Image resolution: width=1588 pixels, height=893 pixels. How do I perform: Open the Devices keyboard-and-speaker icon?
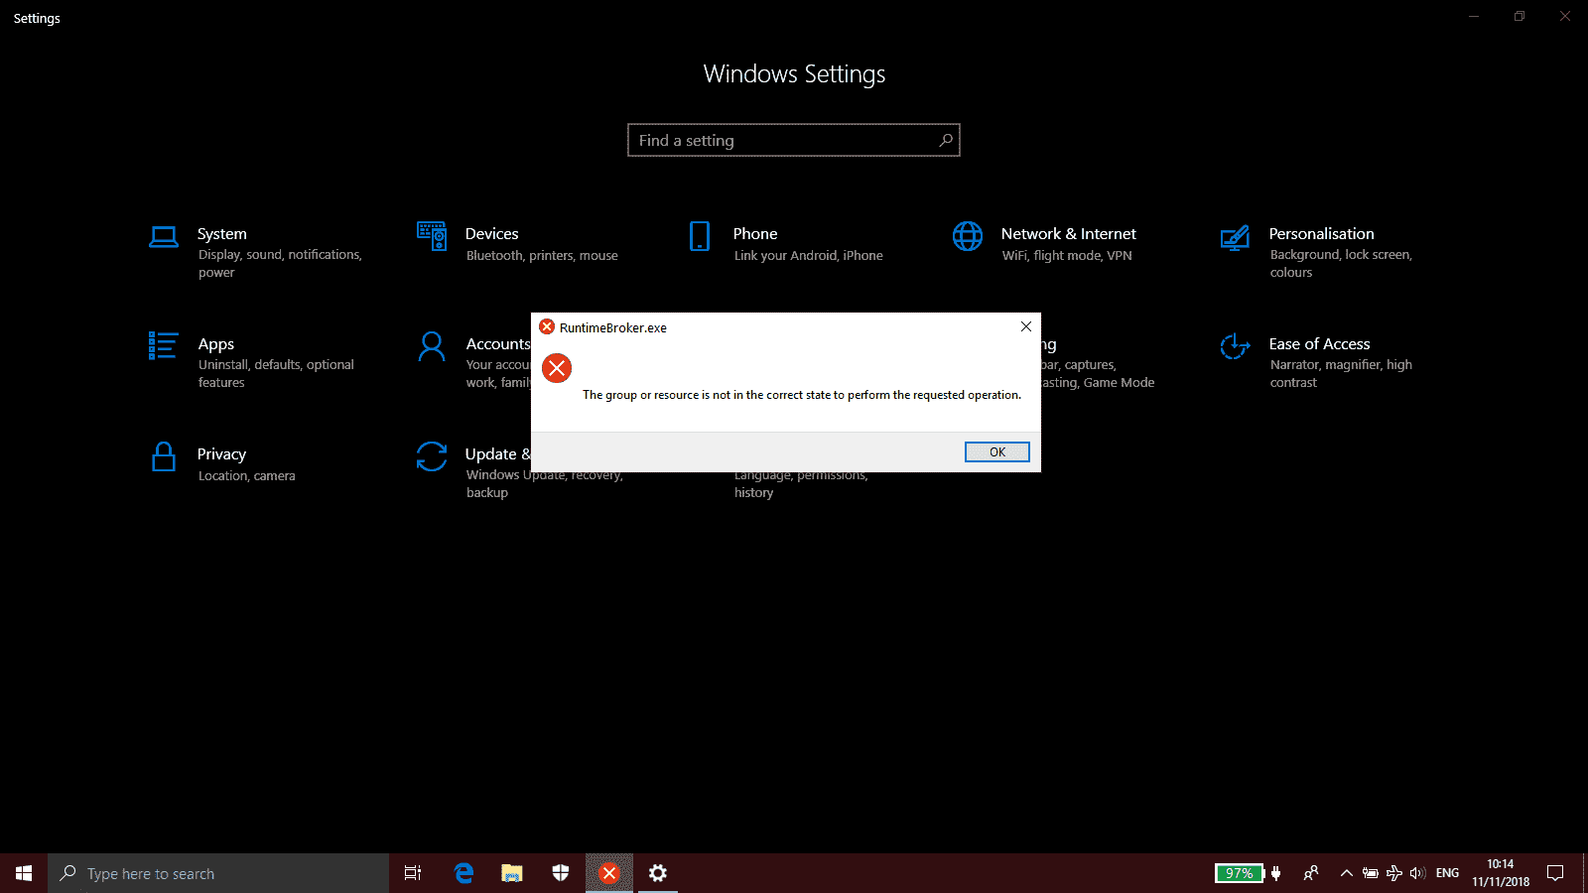432,236
